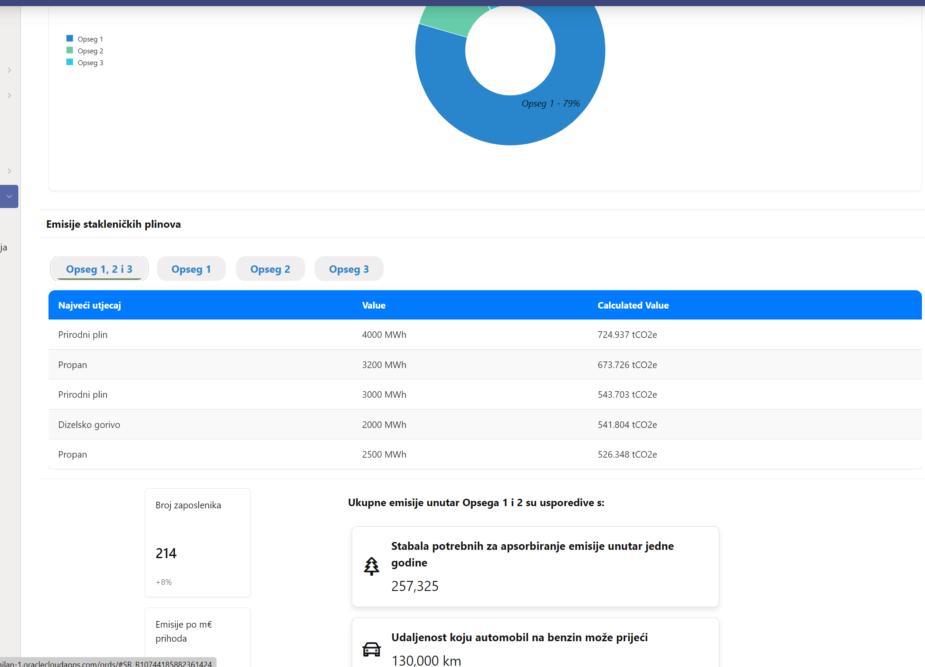This screenshot has width=925, height=667.
Task: Expand the second sidebar chevron arrow
Action: 9,95
